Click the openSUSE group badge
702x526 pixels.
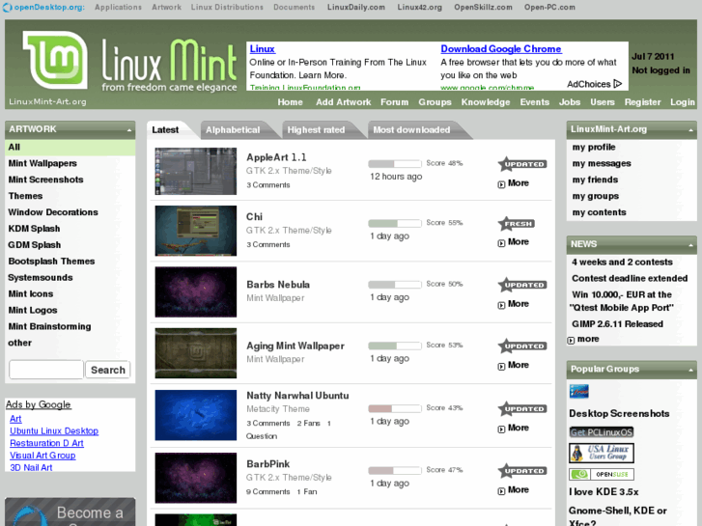(602, 474)
